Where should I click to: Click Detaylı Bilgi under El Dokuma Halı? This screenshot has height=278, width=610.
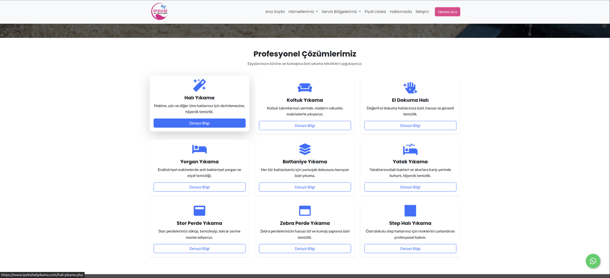pos(410,126)
